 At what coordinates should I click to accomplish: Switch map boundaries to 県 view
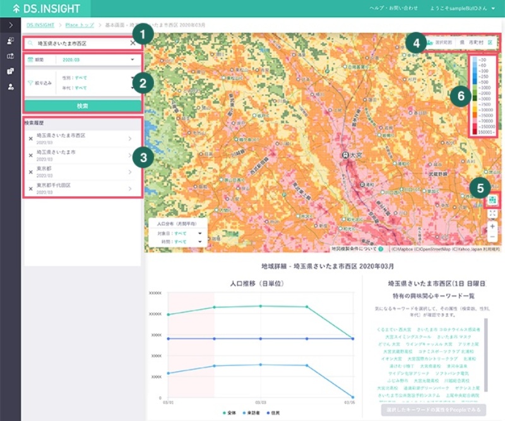(461, 42)
